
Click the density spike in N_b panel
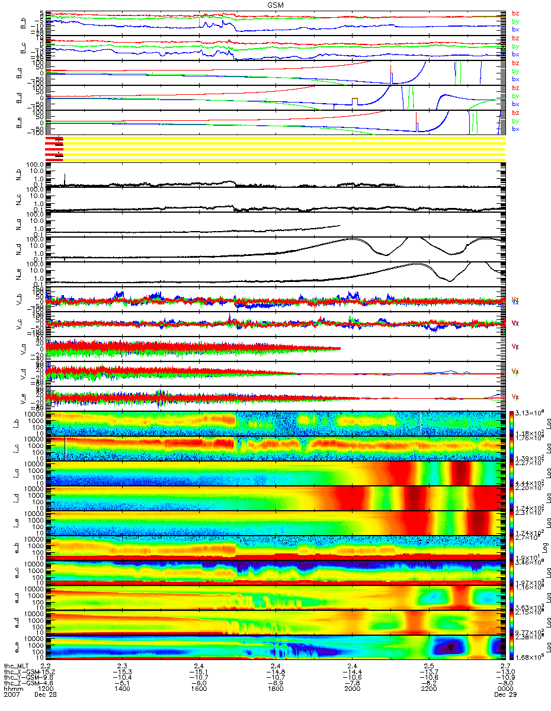point(64,179)
